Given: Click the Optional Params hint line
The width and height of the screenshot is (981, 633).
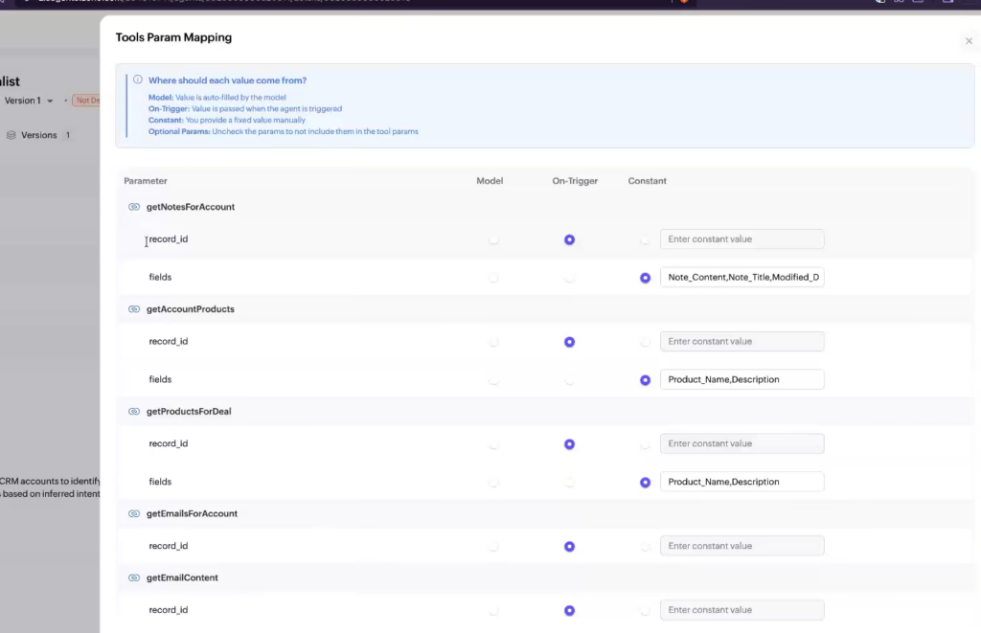Looking at the screenshot, I should click(284, 131).
